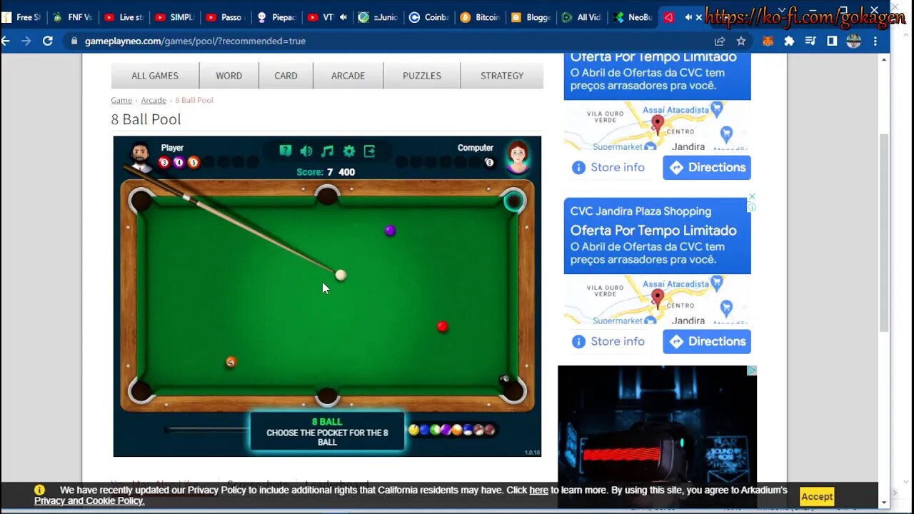Choose the top-left pocket
This screenshot has width=914, height=514.
141,201
